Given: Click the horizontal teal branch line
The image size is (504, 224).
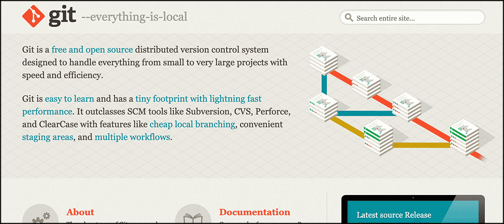Looking at the screenshot, I should pos(364,113).
